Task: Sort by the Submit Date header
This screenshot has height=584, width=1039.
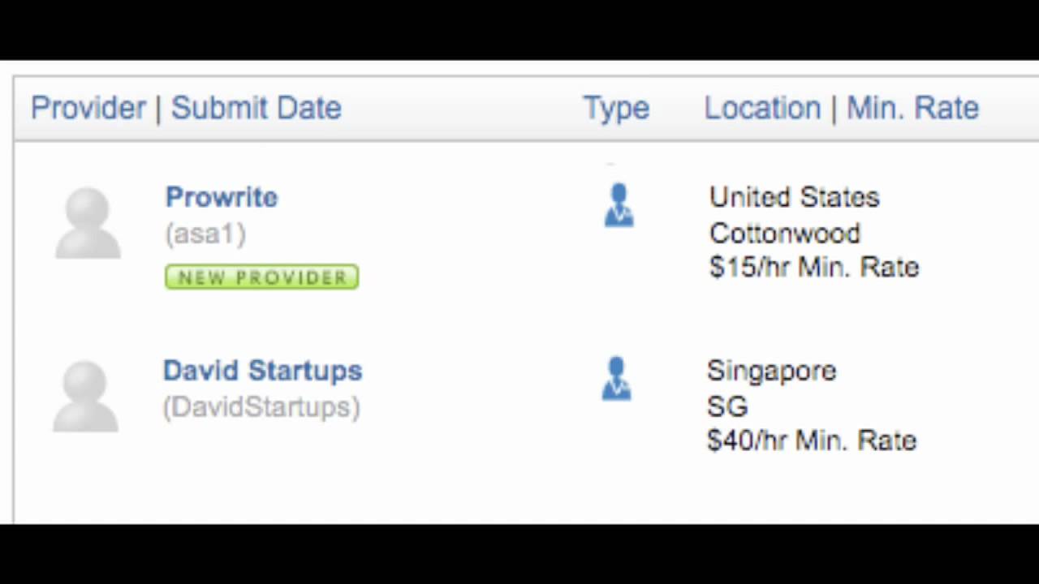Action: pyautogui.click(x=256, y=108)
